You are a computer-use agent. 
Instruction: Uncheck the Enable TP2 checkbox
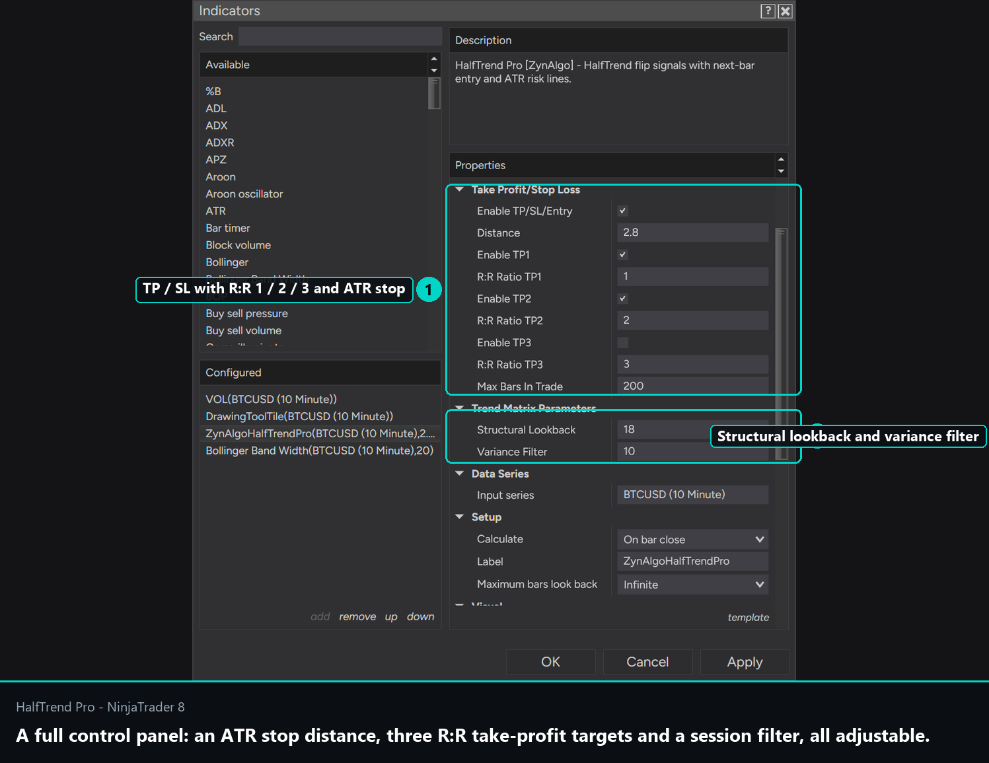[x=622, y=299]
